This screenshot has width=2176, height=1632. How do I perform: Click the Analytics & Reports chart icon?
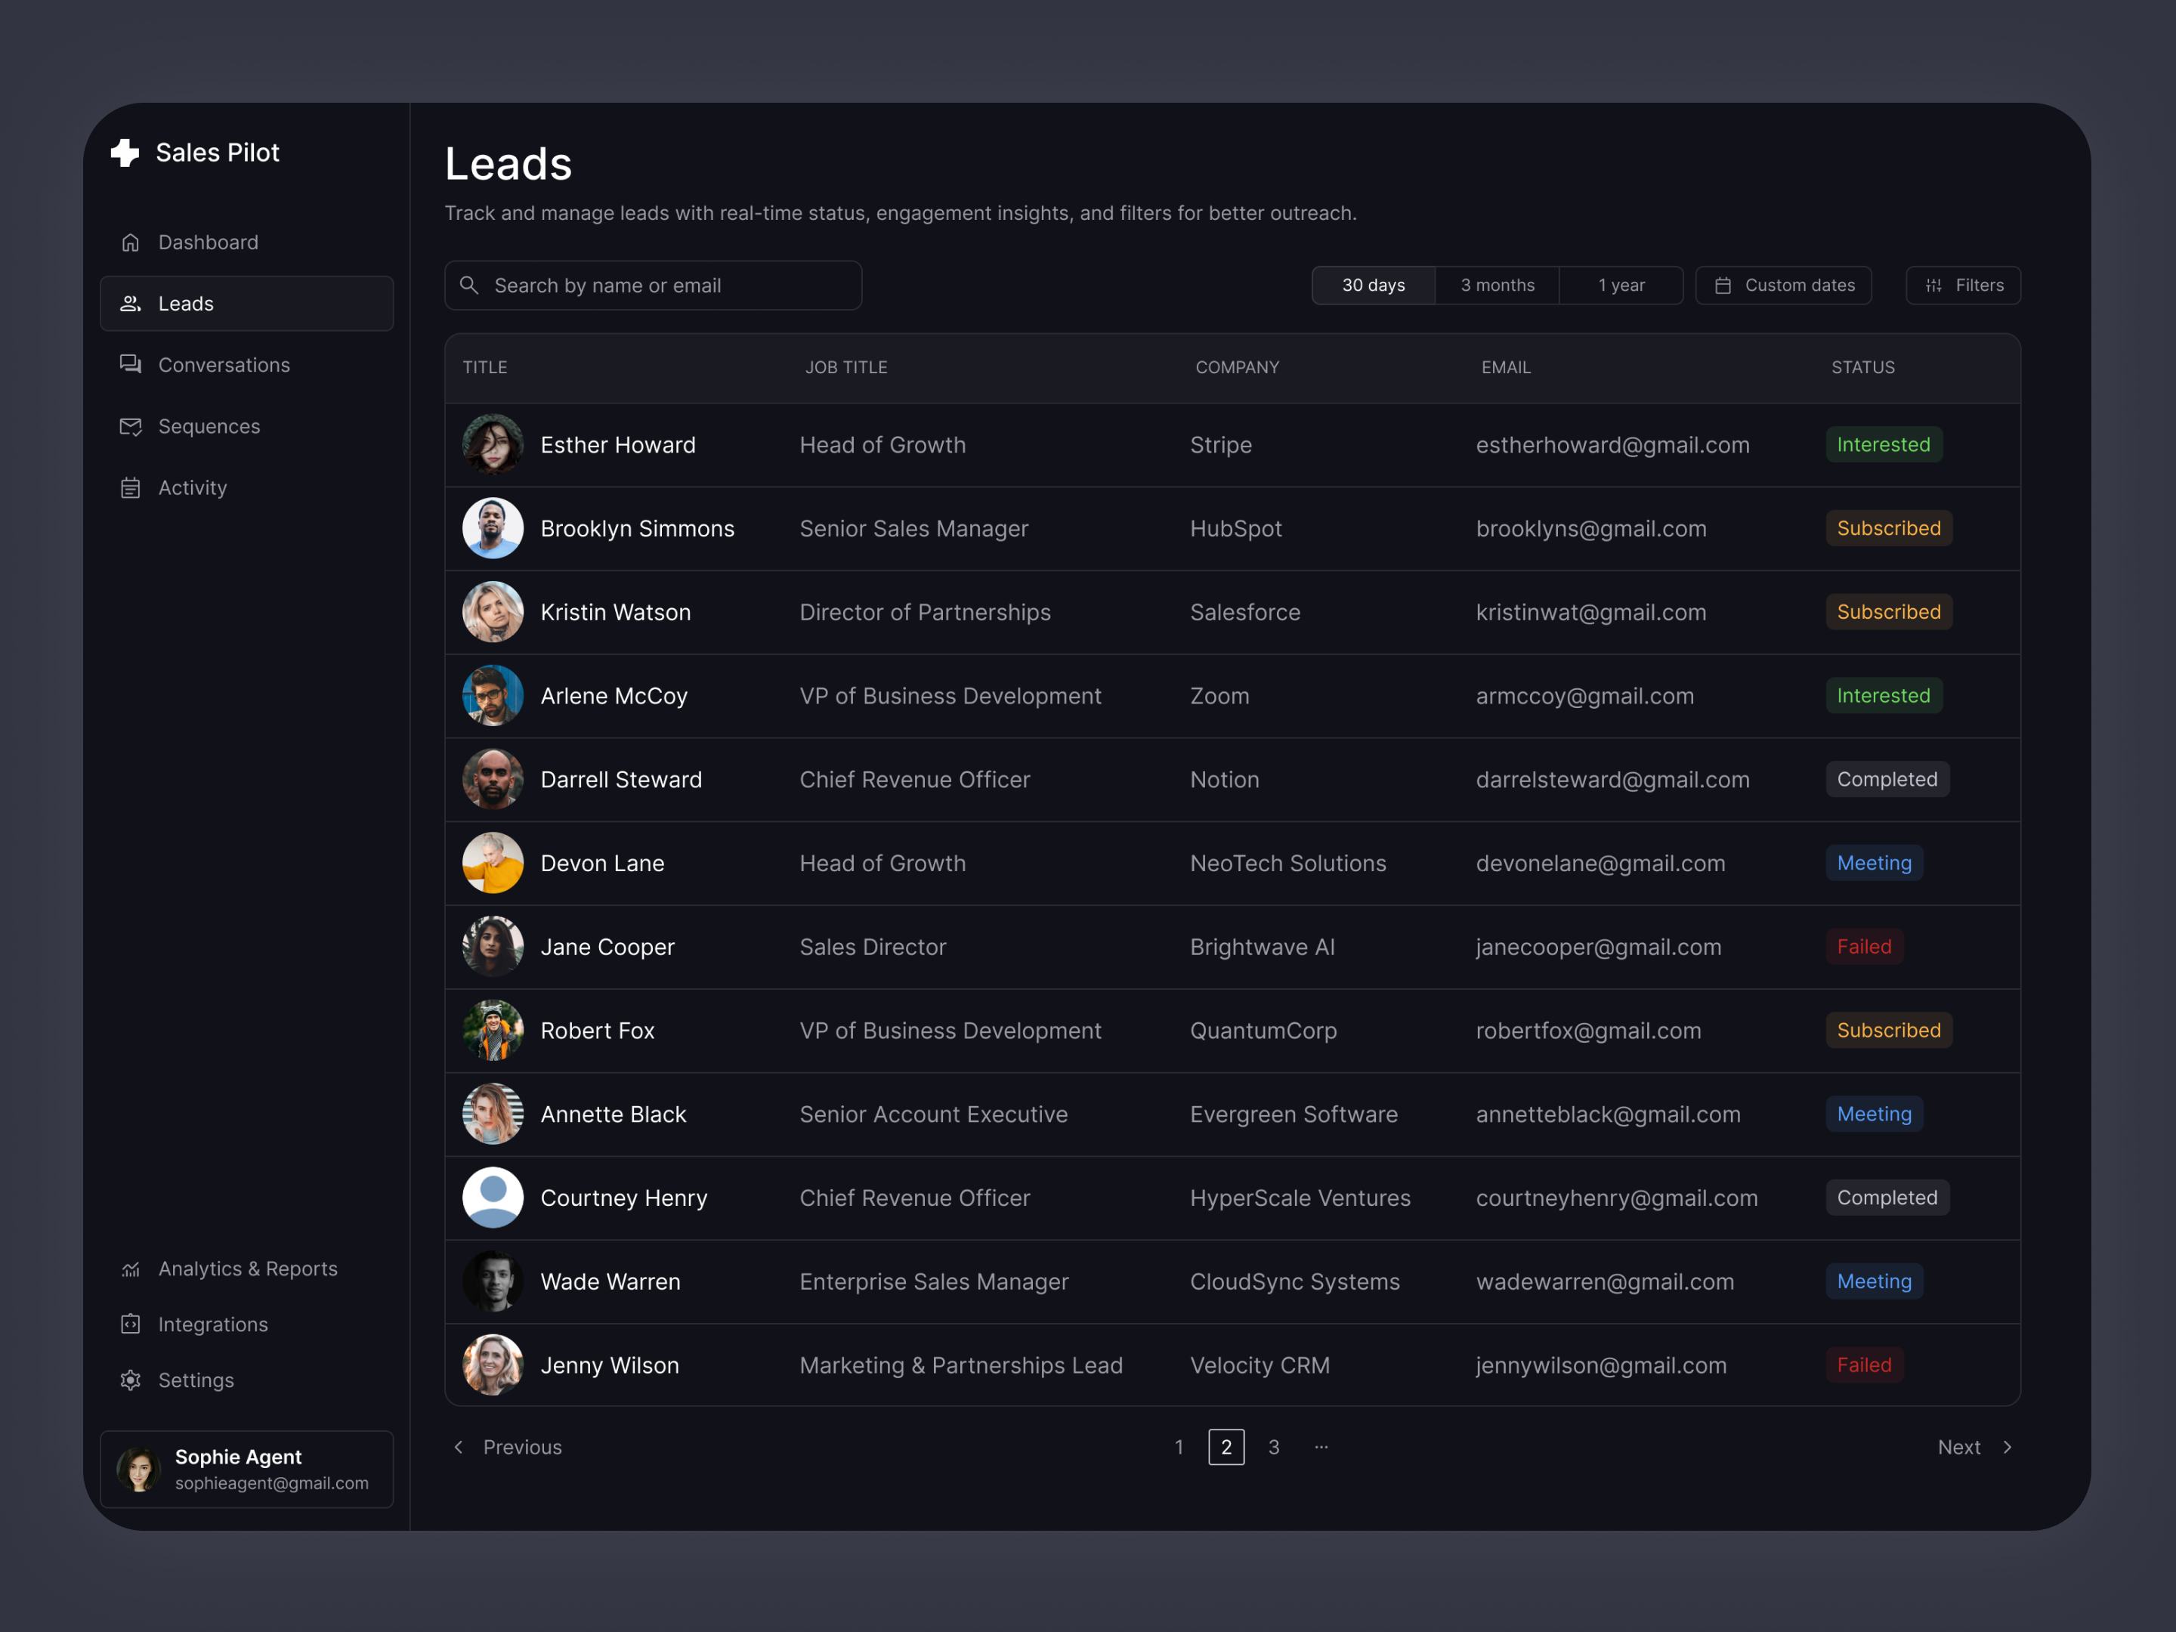click(131, 1269)
